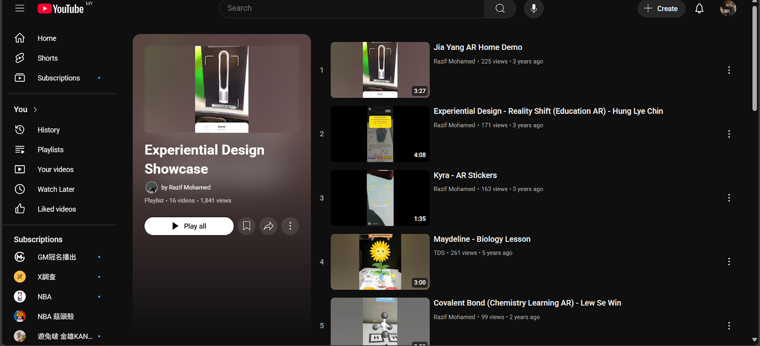
Task: Open Experiential Design - Reality Shift title
Action: coord(548,111)
